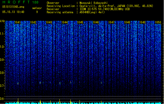Click the 1.1 kHz frequency axis label
The width and height of the screenshot is (164, 104).
click(x=2, y=34)
